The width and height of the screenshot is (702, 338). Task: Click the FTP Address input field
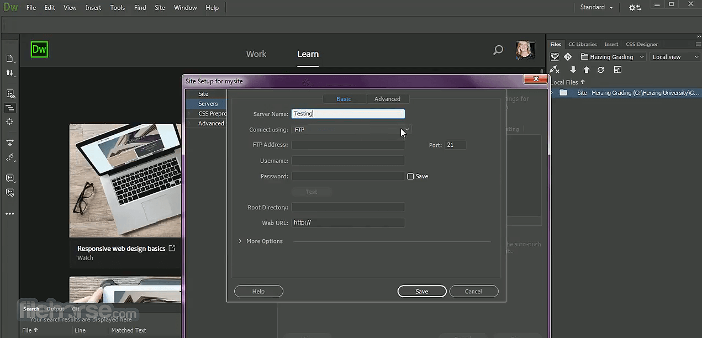348,145
